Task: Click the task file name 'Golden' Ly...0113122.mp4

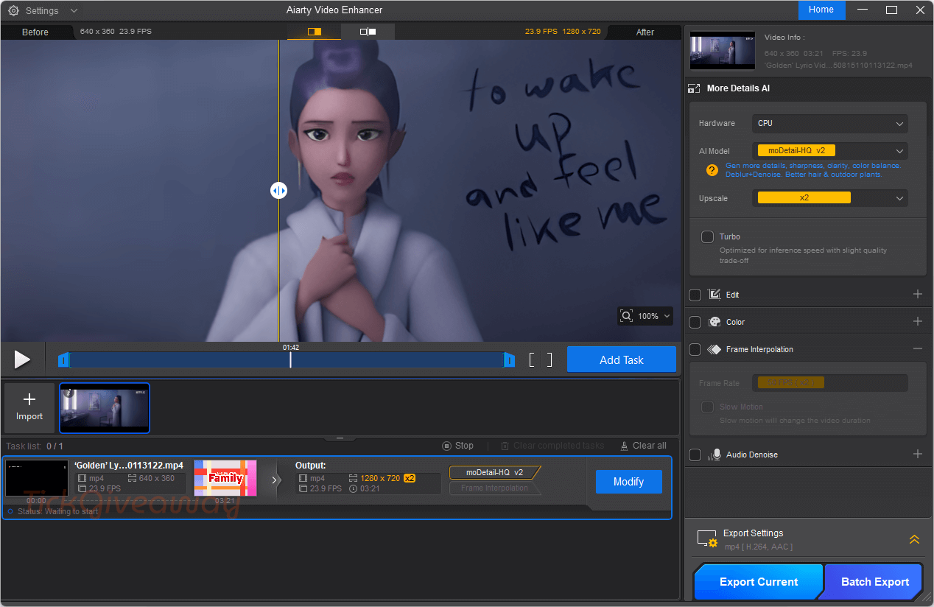Action: coord(129,466)
